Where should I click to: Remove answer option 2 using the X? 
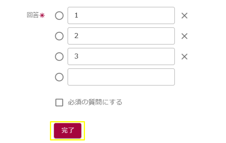tap(184, 36)
